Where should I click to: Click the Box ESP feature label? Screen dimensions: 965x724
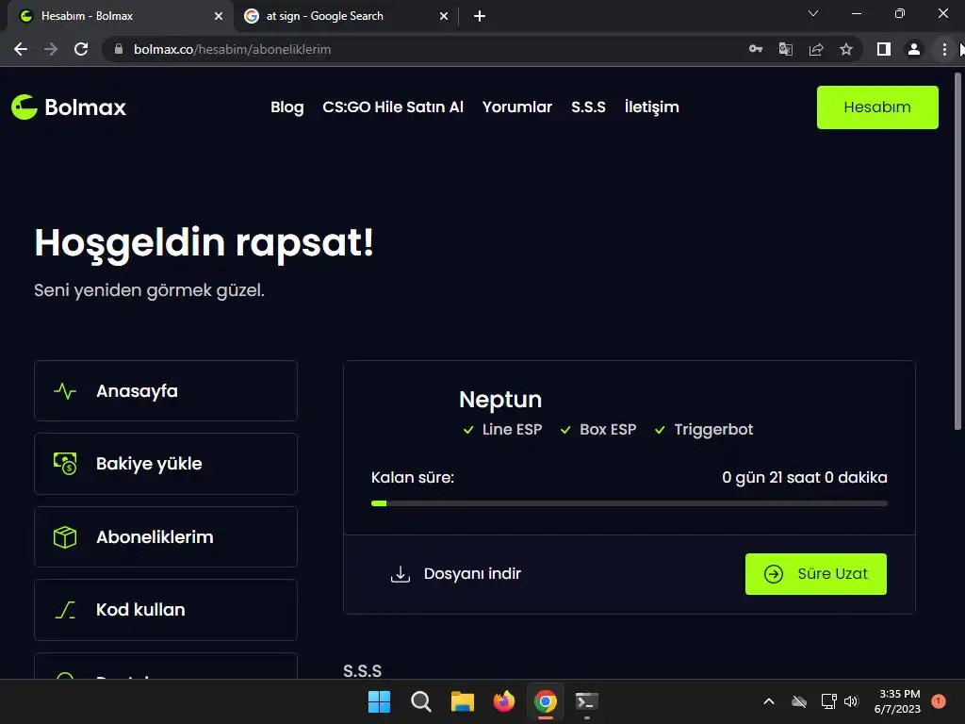tap(608, 430)
